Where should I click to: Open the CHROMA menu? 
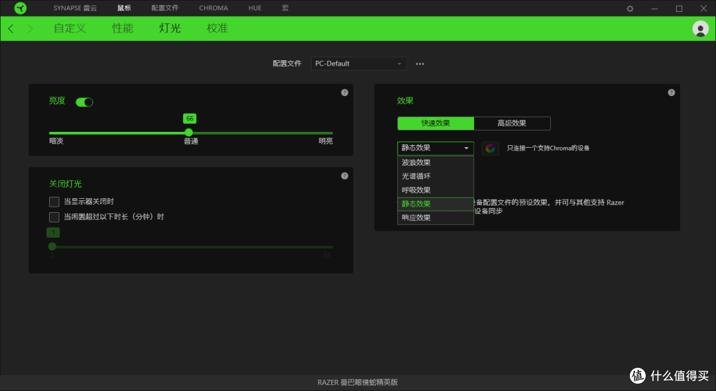(x=213, y=8)
